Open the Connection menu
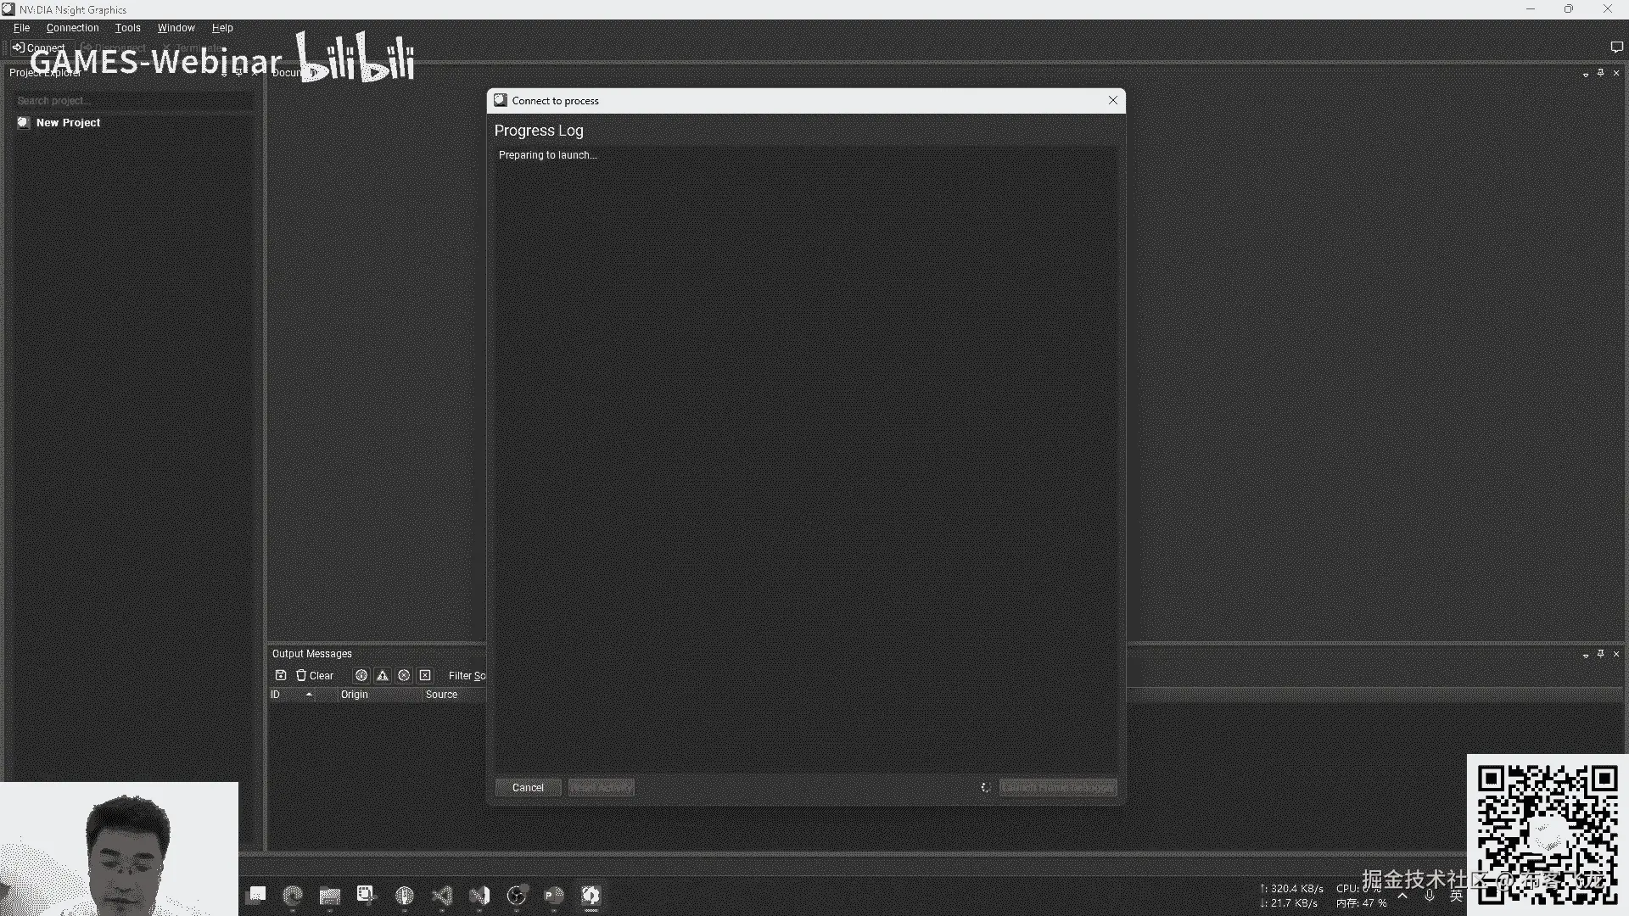 (x=72, y=28)
